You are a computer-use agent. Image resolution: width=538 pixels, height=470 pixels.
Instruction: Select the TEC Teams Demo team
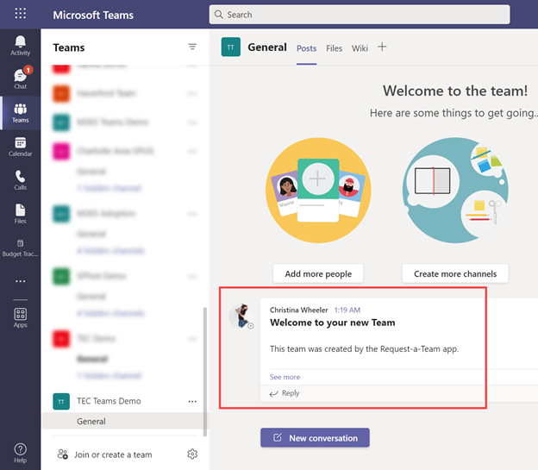[x=109, y=401]
